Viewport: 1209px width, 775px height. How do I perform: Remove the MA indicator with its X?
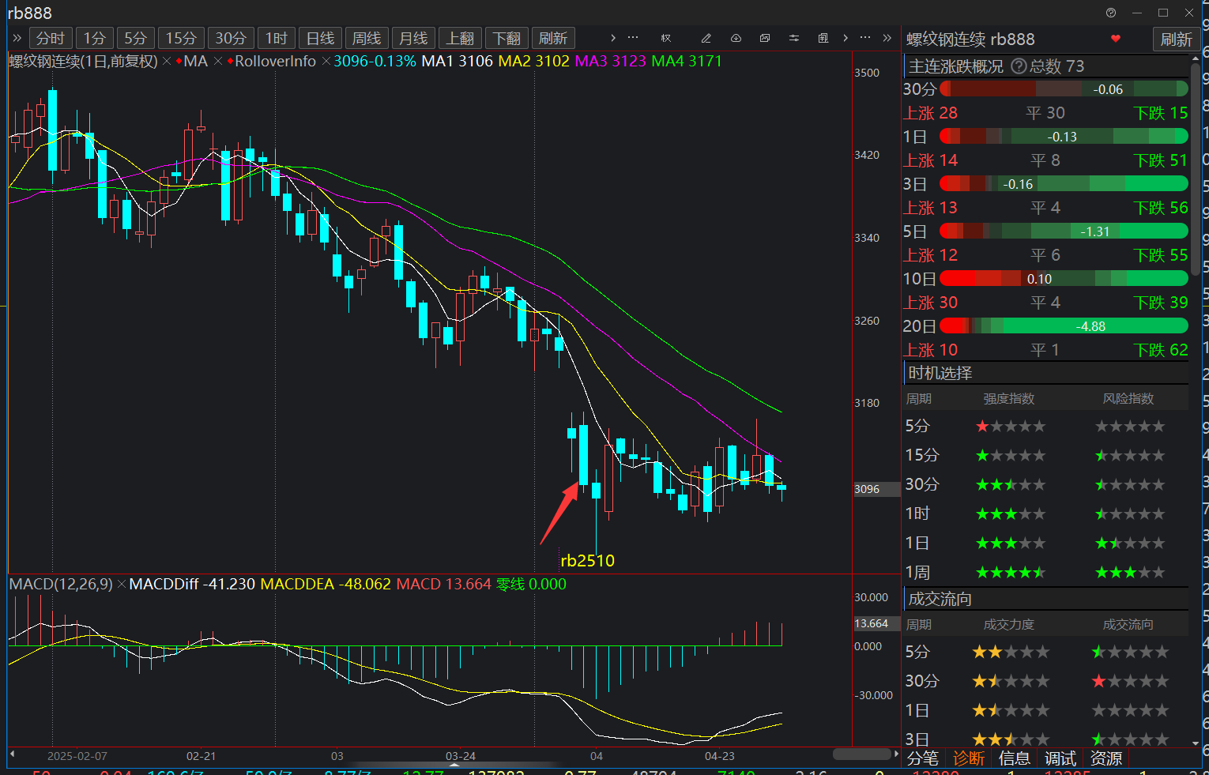click(218, 61)
